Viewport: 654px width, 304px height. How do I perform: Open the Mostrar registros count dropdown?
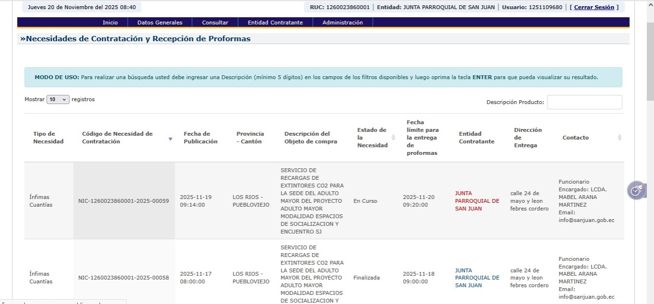pos(58,100)
